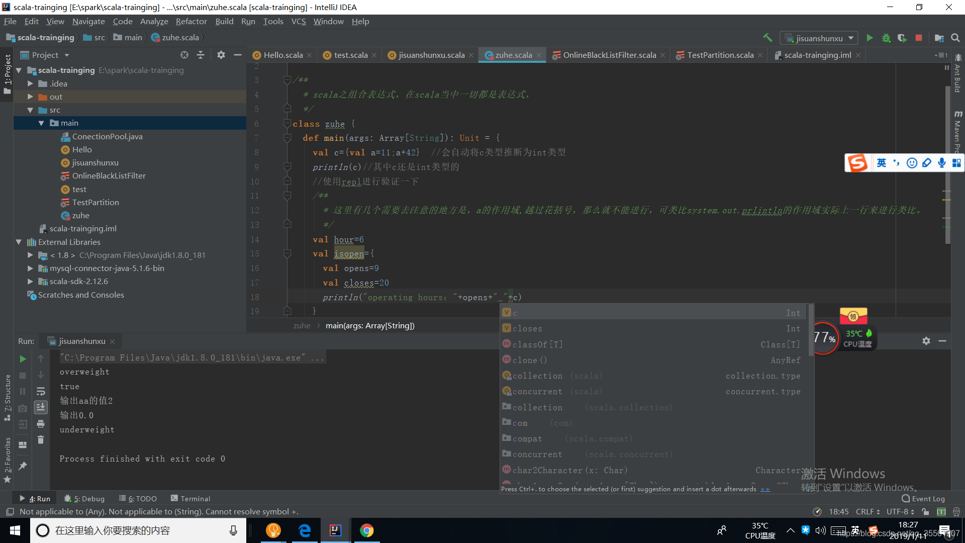Pin the Run tab
Viewport: 965px width, 543px height.
[23, 466]
